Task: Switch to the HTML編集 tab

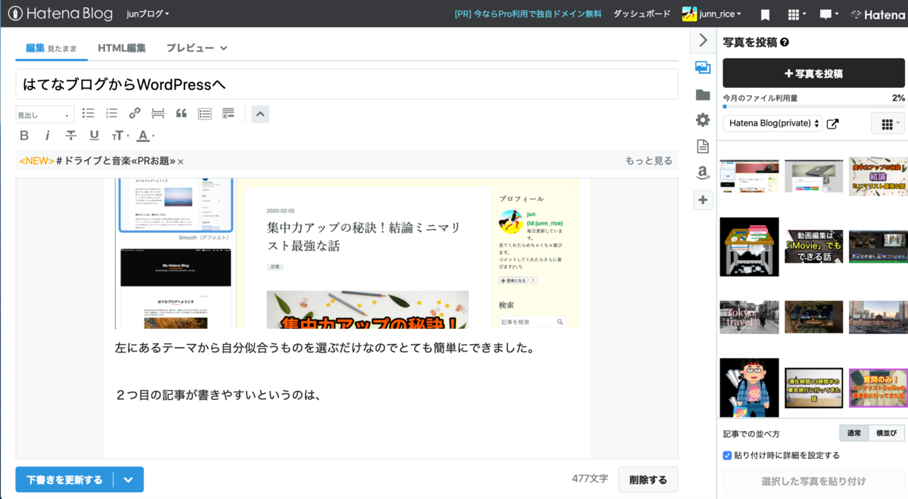Action: [122, 48]
